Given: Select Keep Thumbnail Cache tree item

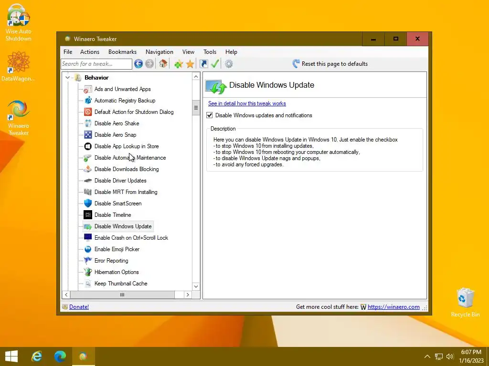Looking at the screenshot, I should pyautogui.click(x=121, y=284).
